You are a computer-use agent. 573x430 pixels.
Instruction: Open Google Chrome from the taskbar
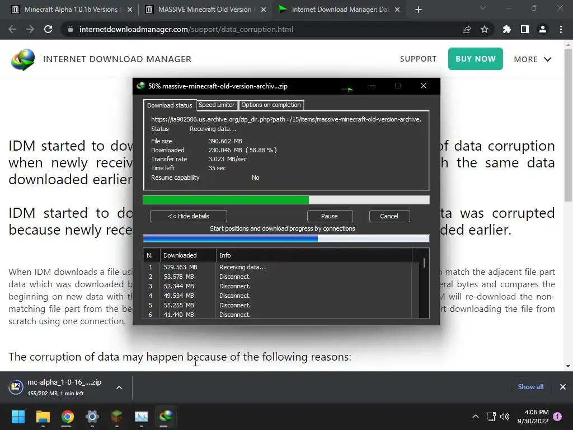(67, 417)
